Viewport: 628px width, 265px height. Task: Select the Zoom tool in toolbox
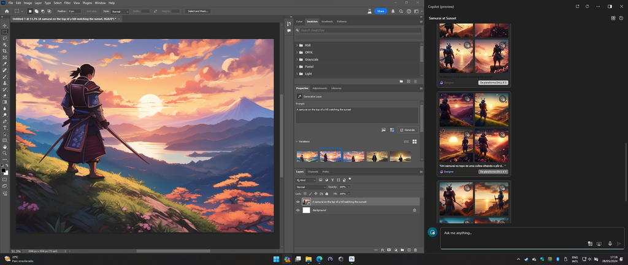pos(5,153)
